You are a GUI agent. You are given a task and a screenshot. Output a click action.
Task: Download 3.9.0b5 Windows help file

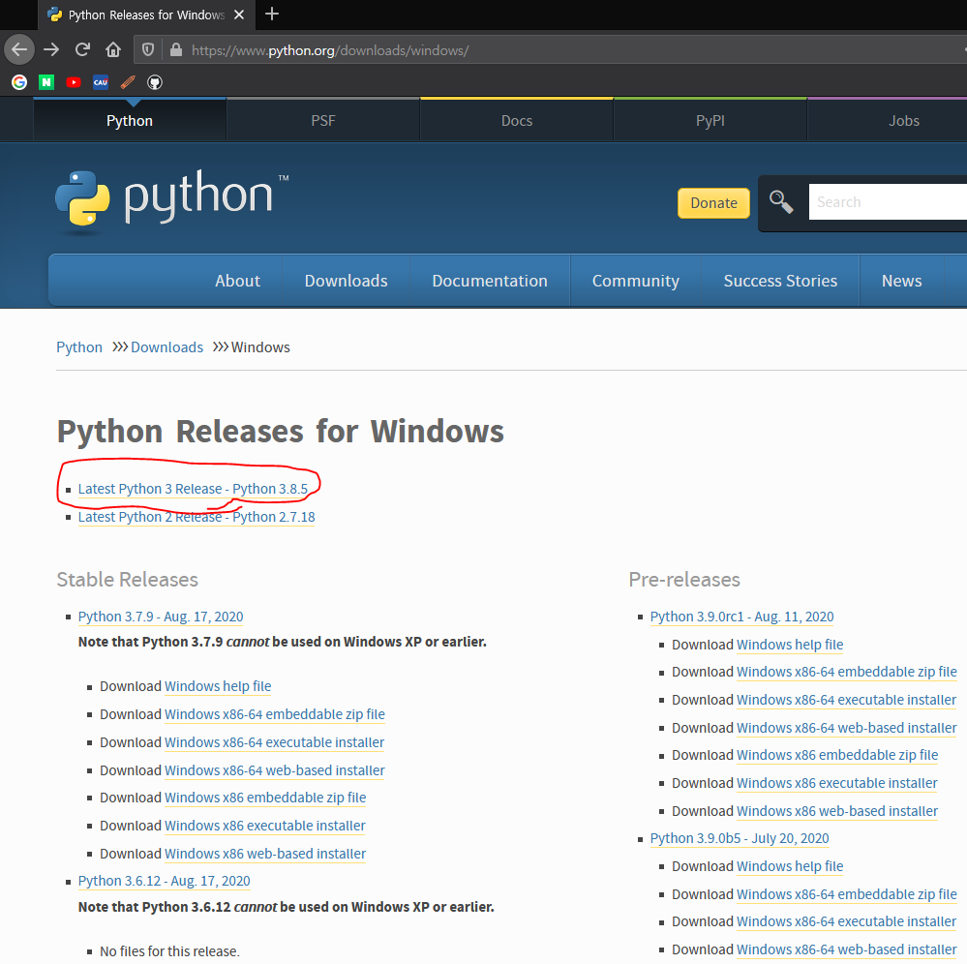790,866
